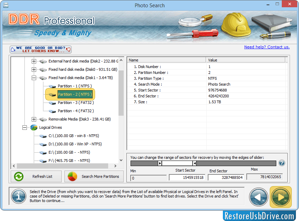
Task: Select Partition - 1 (NTFS)
Action: point(75,86)
